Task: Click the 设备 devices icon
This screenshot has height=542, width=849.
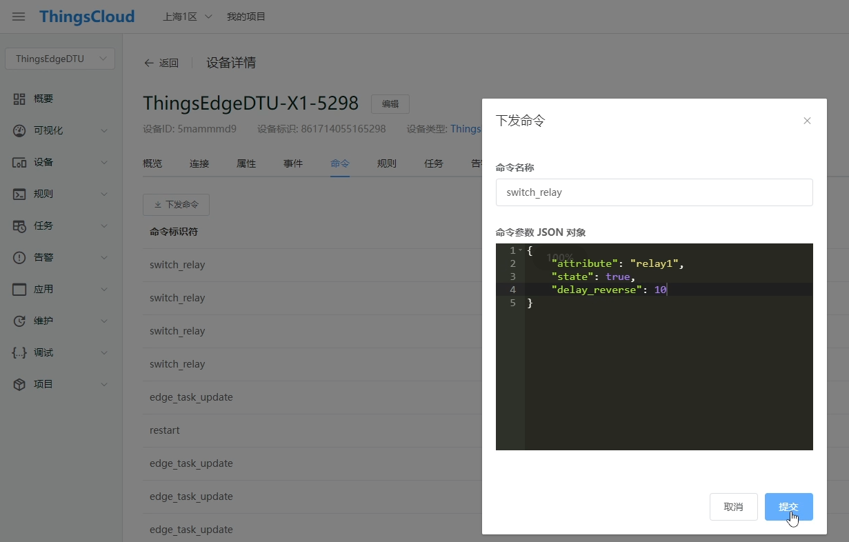Action: click(x=19, y=162)
